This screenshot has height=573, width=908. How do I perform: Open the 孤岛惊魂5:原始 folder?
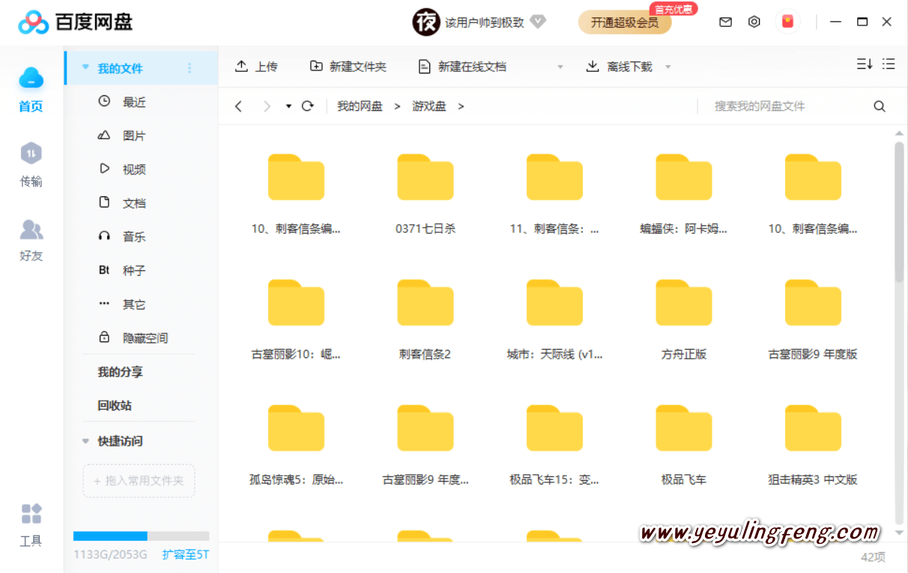click(x=296, y=445)
